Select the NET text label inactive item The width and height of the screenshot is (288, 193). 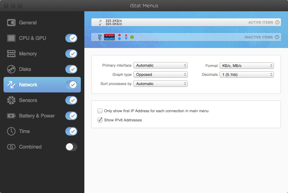[100, 37]
